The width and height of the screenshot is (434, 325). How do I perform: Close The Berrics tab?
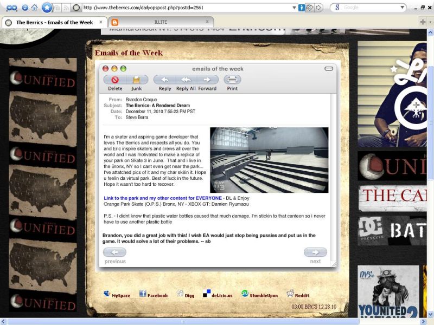101,22
